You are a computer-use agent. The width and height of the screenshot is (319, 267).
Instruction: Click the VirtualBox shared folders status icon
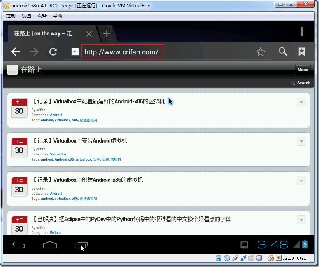click(x=251, y=258)
